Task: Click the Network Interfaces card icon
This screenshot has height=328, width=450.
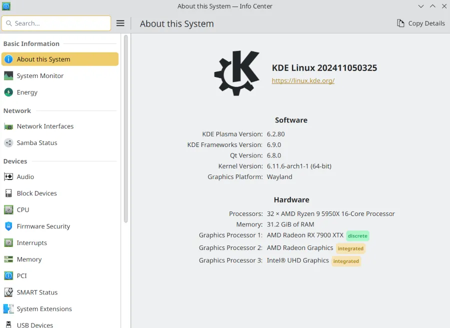Action: 8,126
